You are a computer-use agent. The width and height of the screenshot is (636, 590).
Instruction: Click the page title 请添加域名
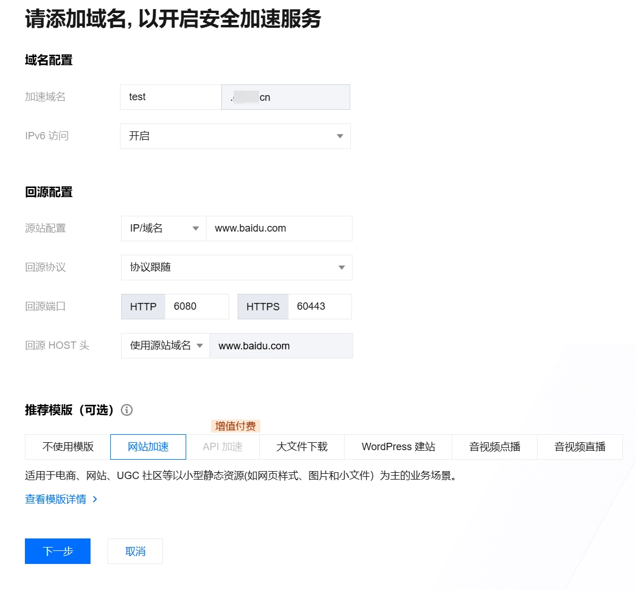[x=173, y=19]
